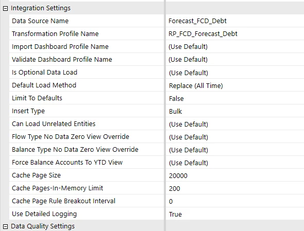This screenshot has width=304, height=231.
Task: Edit Transformation Profile Name value RP_FCD_Forecast_Debt
Action: (235, 33)
